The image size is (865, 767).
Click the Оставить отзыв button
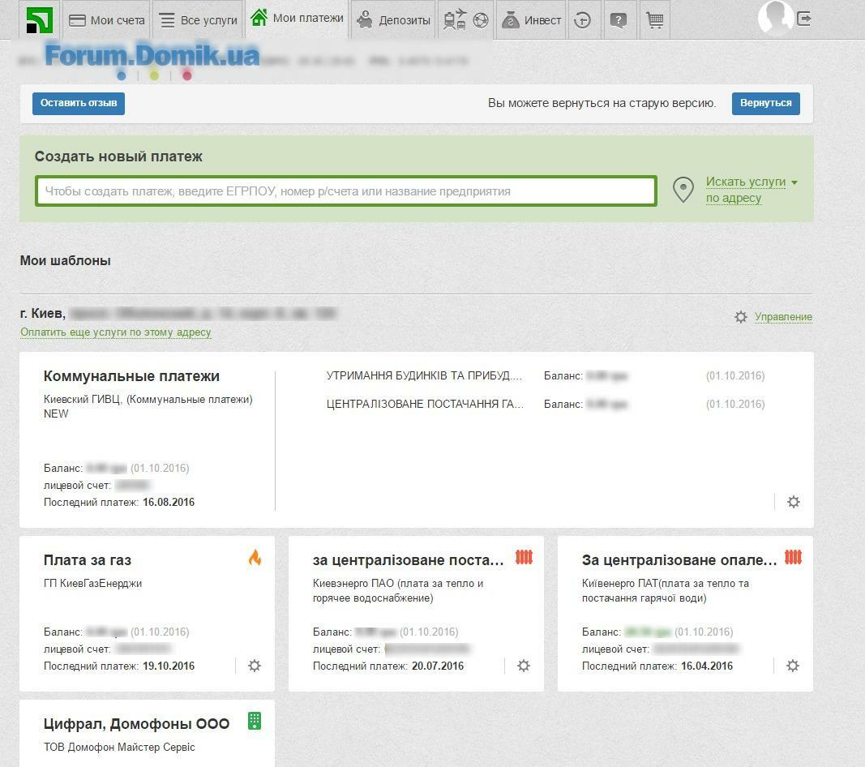point(79,103)
